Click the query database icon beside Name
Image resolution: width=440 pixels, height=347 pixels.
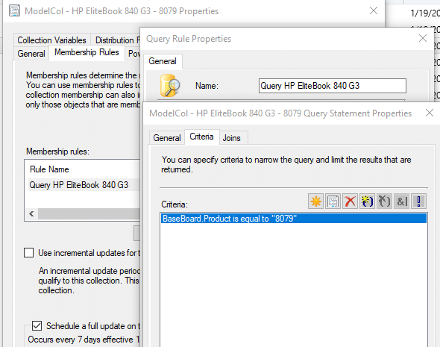pos(170,85)
